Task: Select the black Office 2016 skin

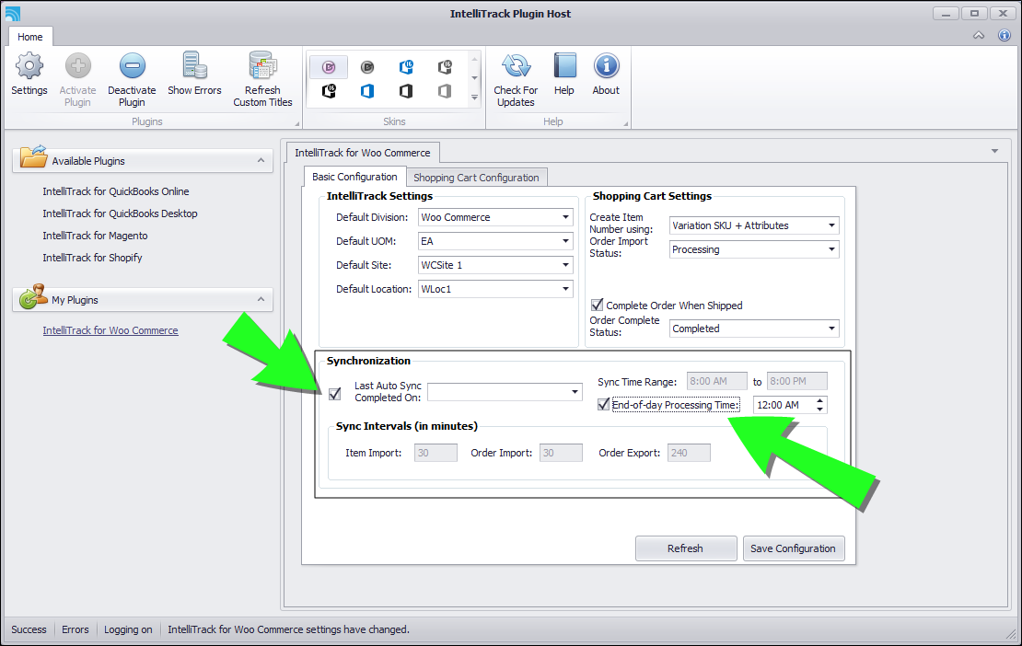Action: (329, 91)
